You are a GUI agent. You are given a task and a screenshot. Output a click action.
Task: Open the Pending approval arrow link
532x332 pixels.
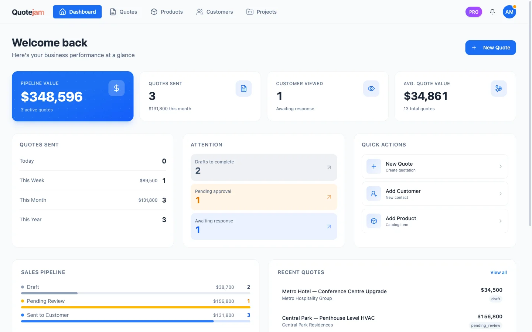328,197
